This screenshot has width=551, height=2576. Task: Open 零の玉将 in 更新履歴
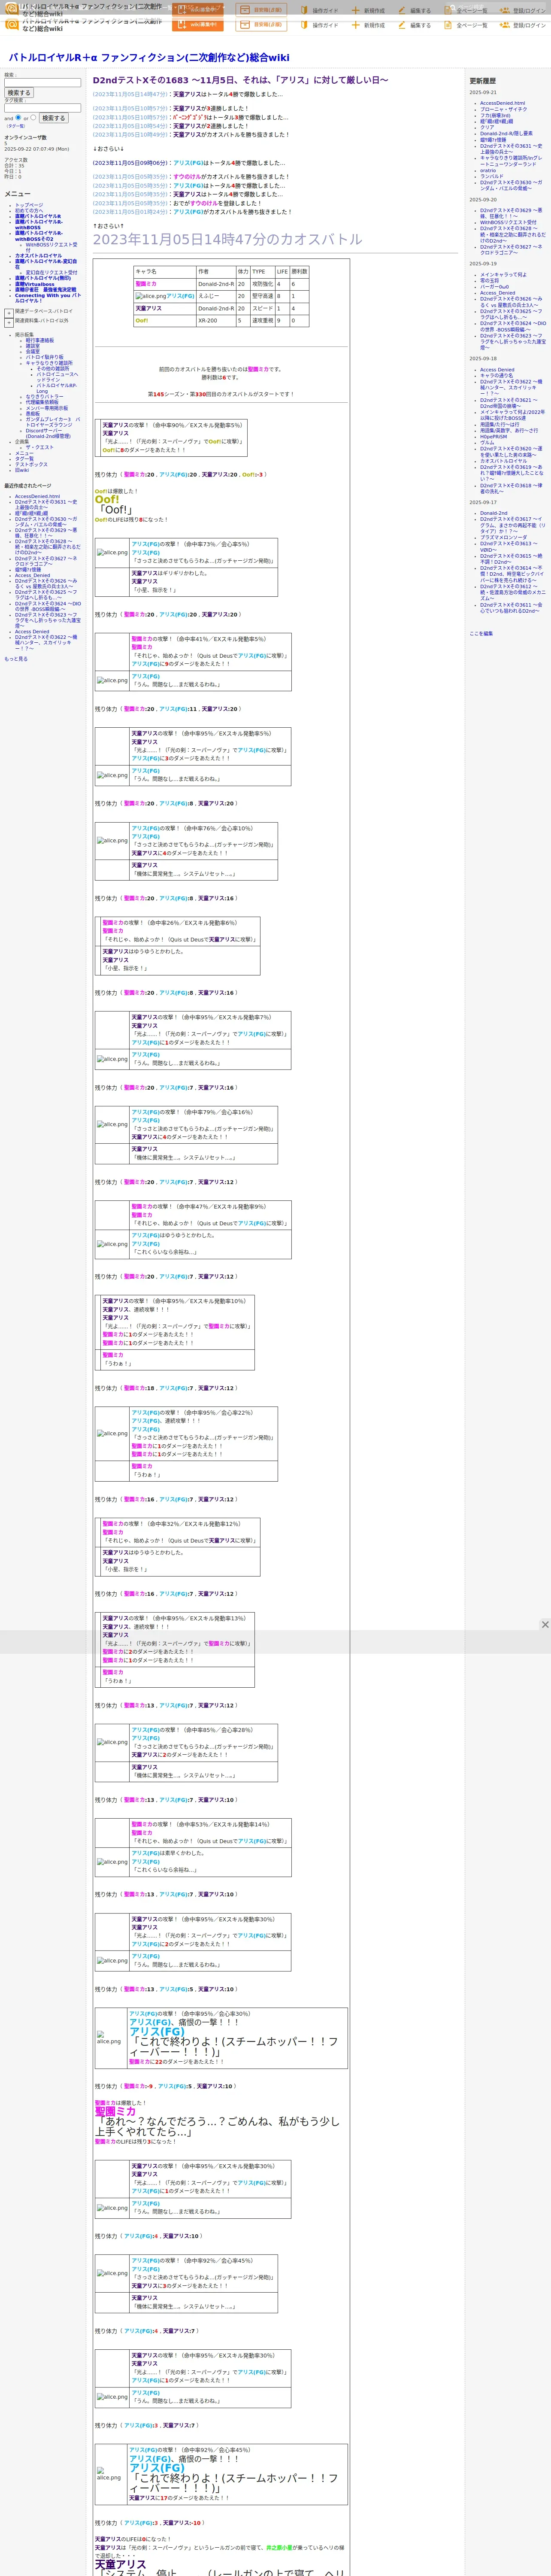(489, 281)
